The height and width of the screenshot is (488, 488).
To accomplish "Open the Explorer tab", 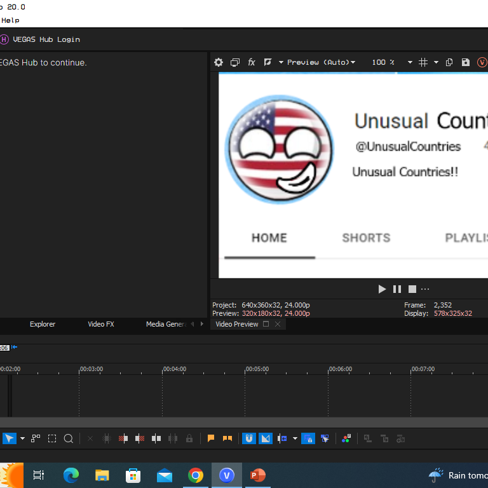I will (43, 324).
